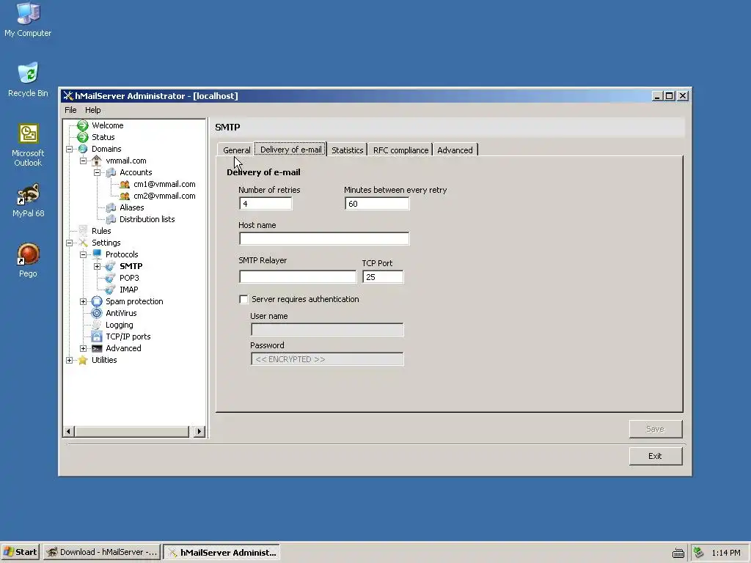Click the cm1@vmmail.com user icon
Image resolution: width=751 pixels, height=563 pixels.
pos(125,184)
